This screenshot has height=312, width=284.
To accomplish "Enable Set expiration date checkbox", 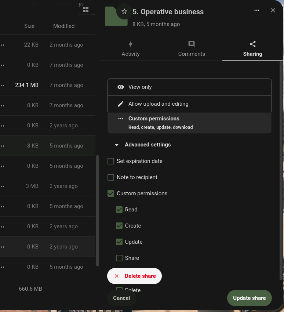I will (111, 161).
